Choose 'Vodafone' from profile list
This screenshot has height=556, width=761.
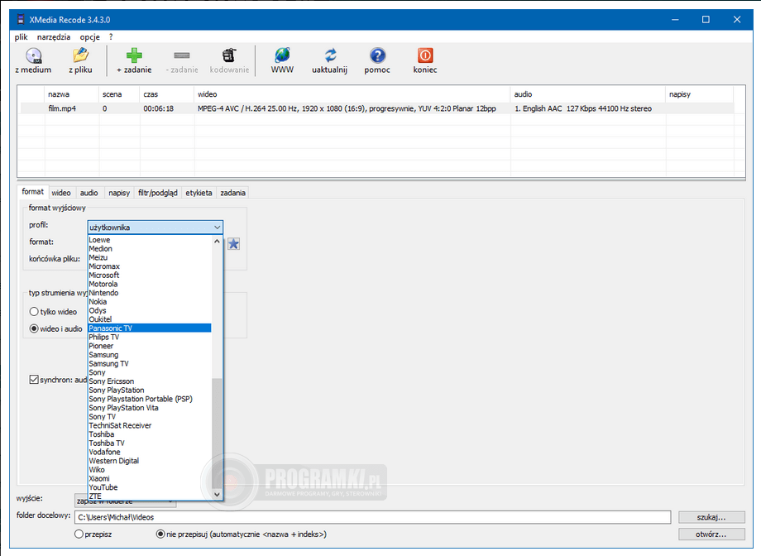(150, 452)
